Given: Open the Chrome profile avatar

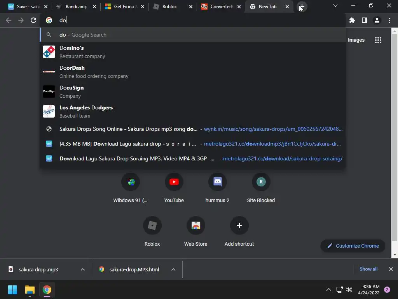Looking at the screenshot, I should (377, 20).
